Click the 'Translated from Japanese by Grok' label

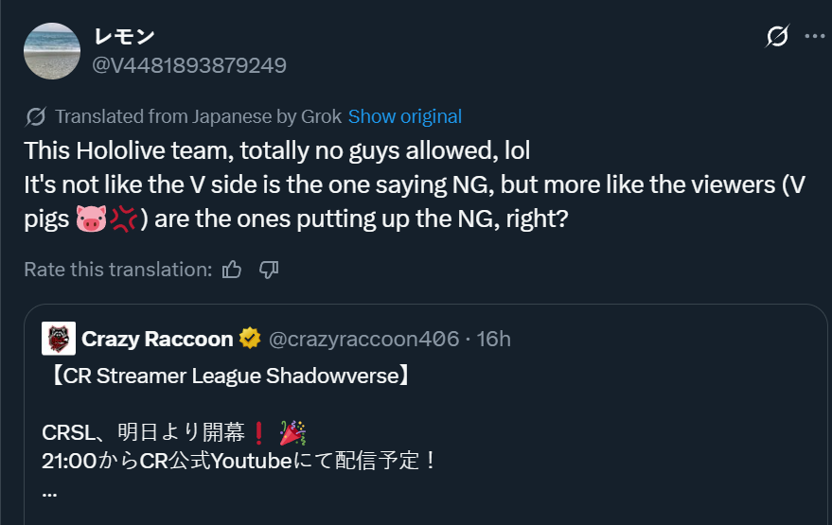199,116
